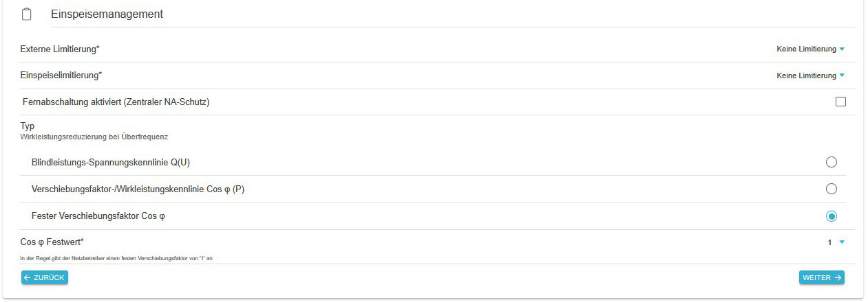Viewport: 868px width, 302px height.
Task: Click the Fernabschaltung aktiviert (Zentraler NA-Schutz) label
Action: click(116, 102)
